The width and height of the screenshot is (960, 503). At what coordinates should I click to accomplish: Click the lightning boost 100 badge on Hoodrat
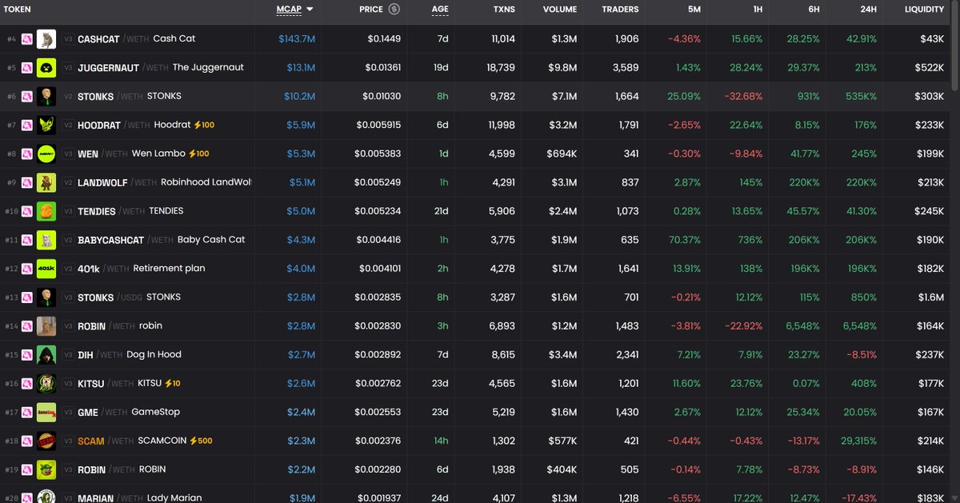(x=204, y=125)
